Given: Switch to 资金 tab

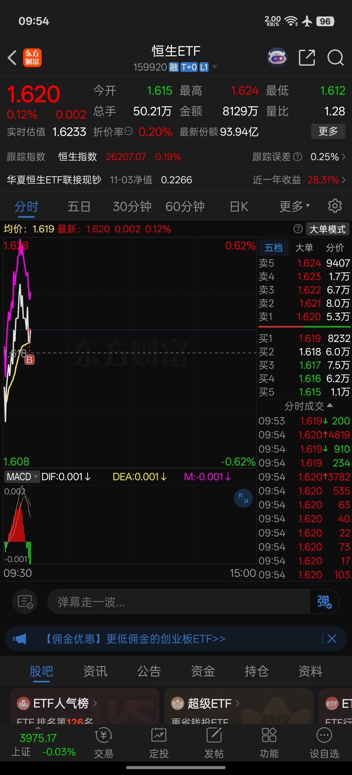Looking at the screenshot, I should pyautogui.click(x=203, y=671).
